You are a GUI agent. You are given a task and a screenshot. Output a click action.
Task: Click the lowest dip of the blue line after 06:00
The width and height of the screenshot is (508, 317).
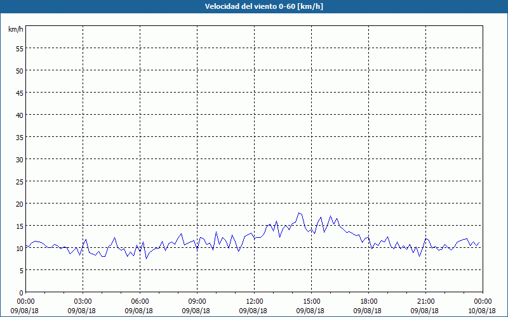147,258
